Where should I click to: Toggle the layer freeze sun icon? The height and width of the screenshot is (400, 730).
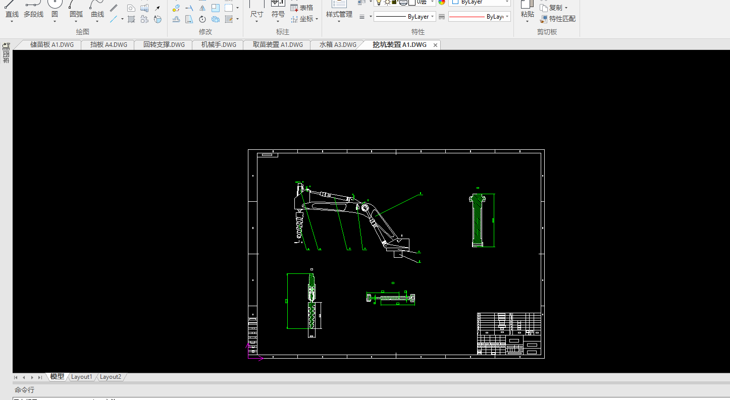click(x=387, y=2)
